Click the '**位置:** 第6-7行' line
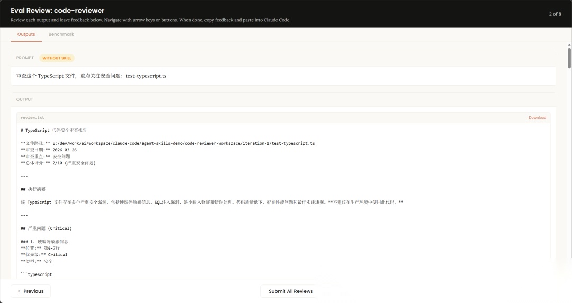572x303 pixels. pyautogui.click(x=40, y=248)
